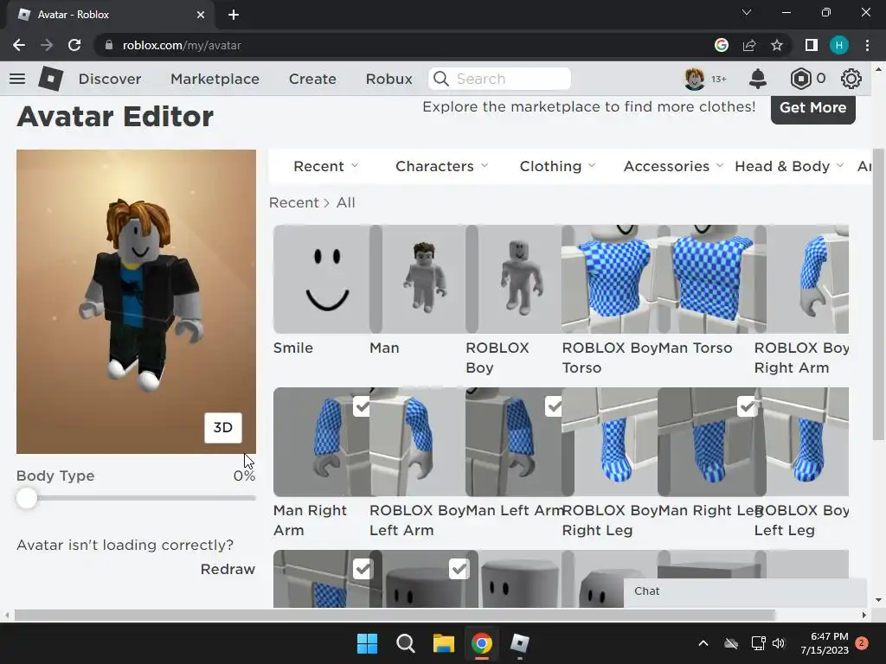Open the Discover page
Screen dimensions: 886x664
click(110, 79)
